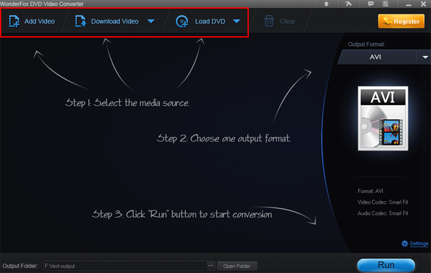Click the Add Video file icon
The width and height of the screenshot is (431, 273).
14,21
